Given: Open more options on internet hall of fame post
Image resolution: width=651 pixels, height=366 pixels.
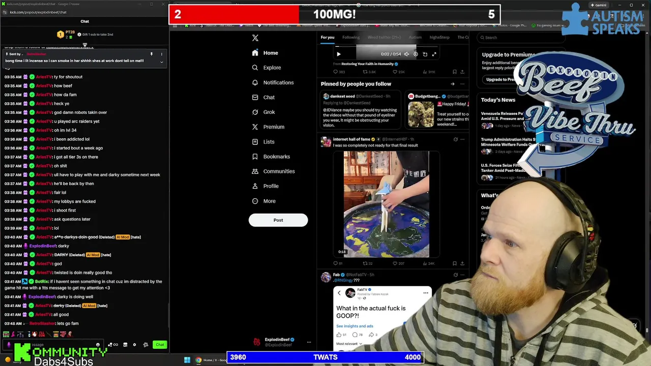Looking at the screenshot, I should 462,139.
